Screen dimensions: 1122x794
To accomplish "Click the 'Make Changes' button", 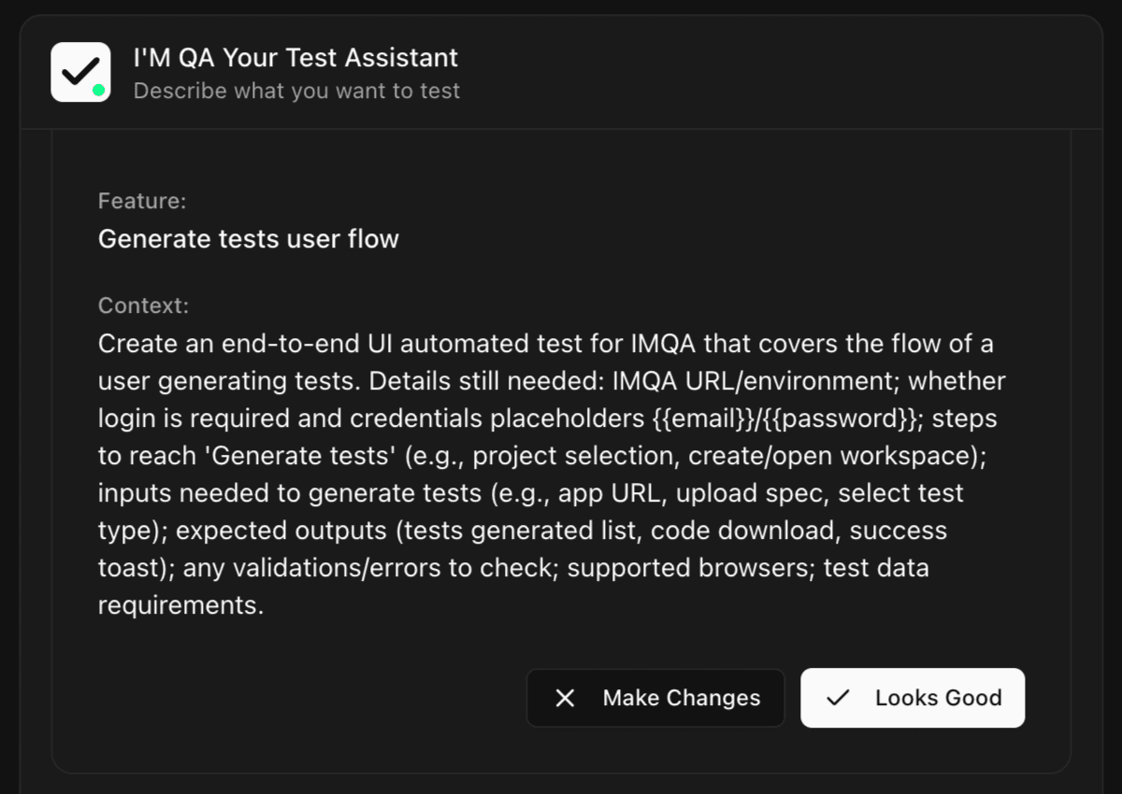I will point(655,698).
